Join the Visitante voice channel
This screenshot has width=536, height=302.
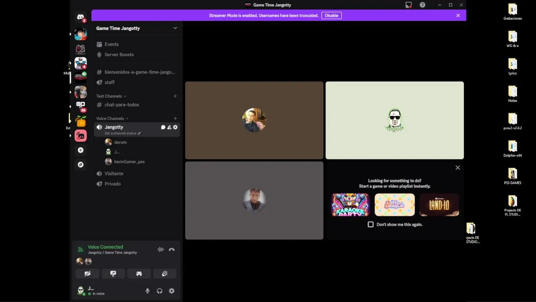point(137,173)
